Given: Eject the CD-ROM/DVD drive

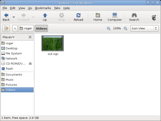Looking at the screenshot, I should [30, 63].
